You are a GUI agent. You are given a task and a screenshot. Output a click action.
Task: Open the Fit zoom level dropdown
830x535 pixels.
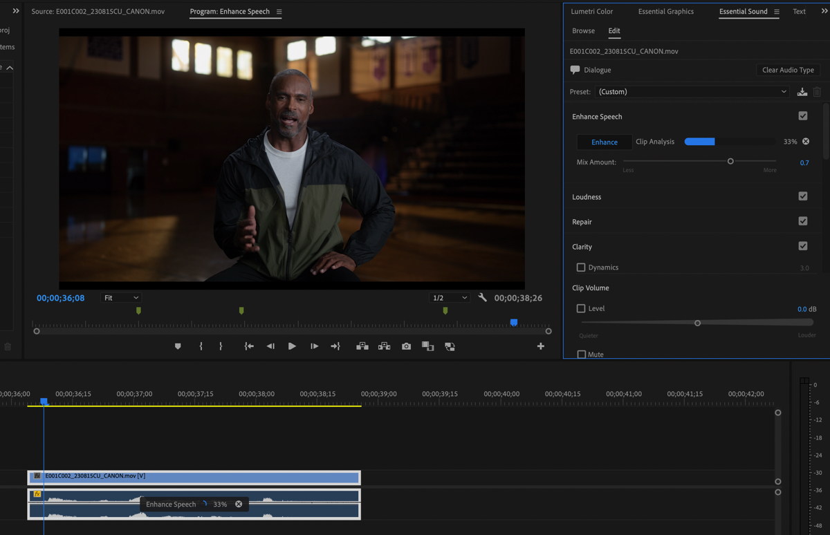[121, 298]
